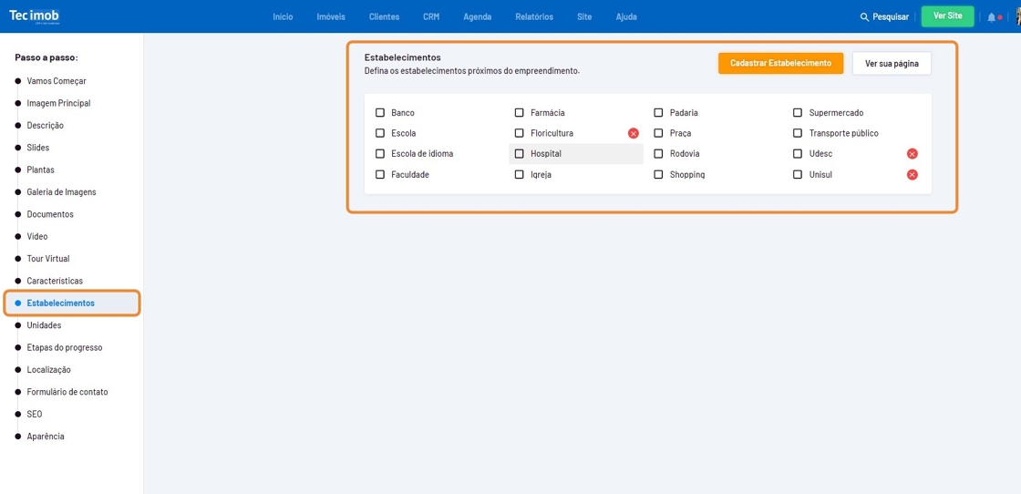The height and width of the screenshot is (494, 1021).
Task: Toggle the Transporte público checkbox
Action: [798, 134]
